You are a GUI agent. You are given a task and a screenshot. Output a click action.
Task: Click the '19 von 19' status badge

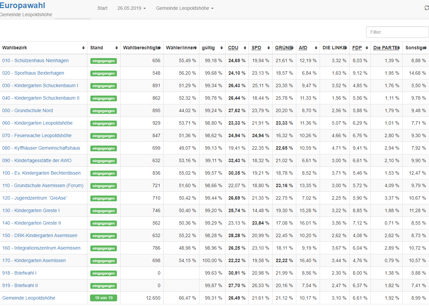(103, 298)
